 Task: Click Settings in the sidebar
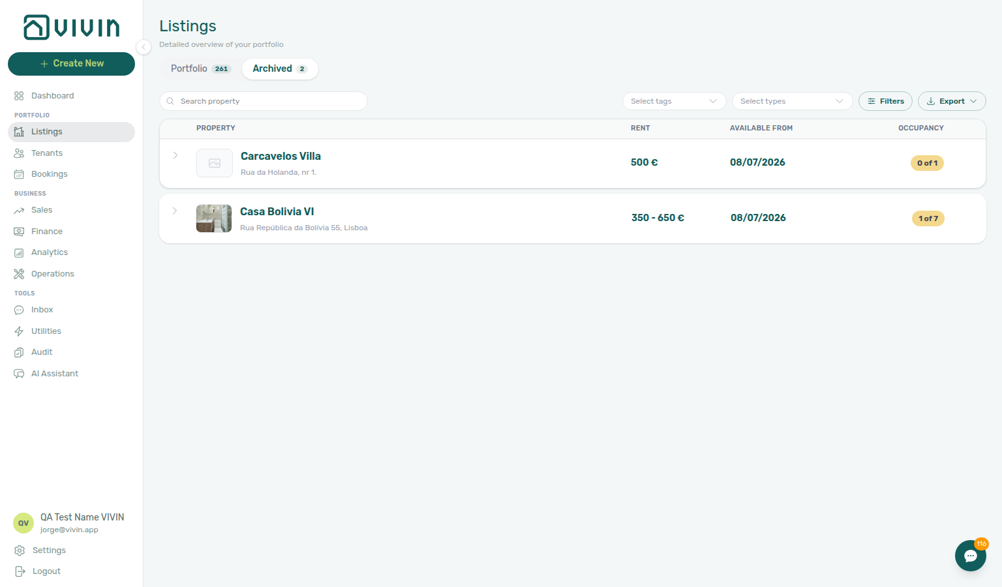pos(71,550)
